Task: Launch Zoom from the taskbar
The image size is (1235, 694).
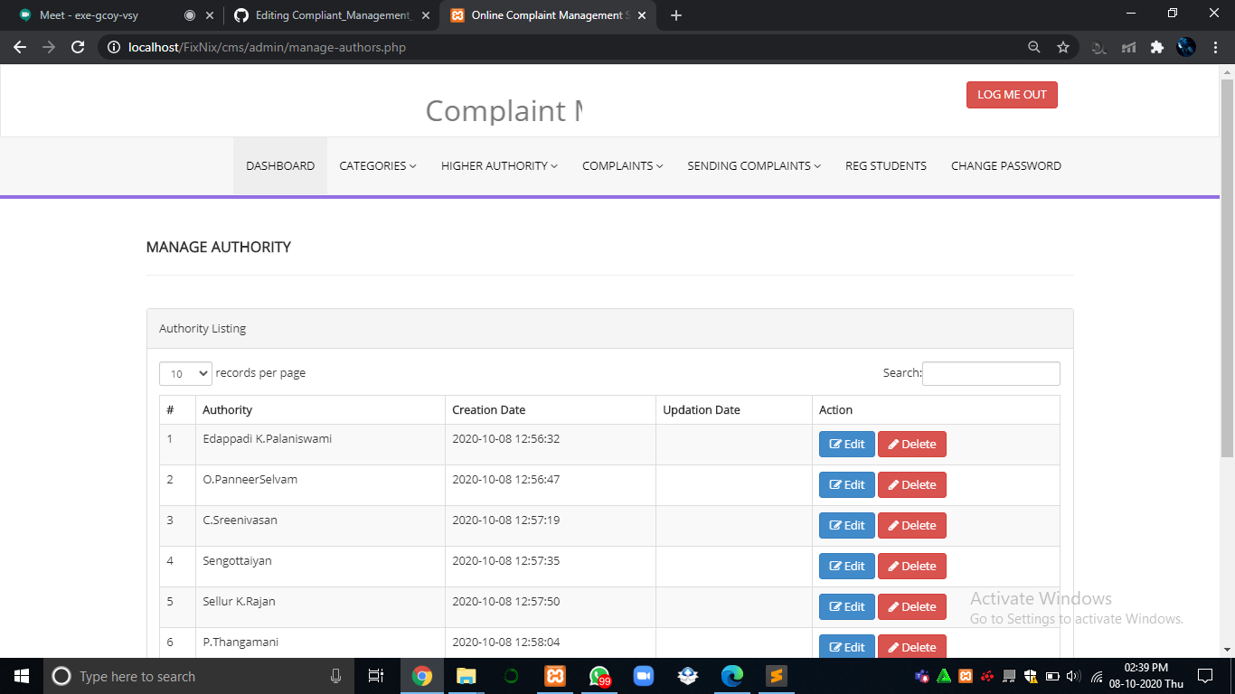Action: [x=644, y=676]
